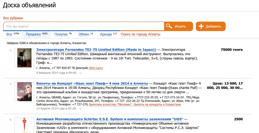
Task: Visit the Dem Lavry seller profile link
Action: click(x=96, y=68)
